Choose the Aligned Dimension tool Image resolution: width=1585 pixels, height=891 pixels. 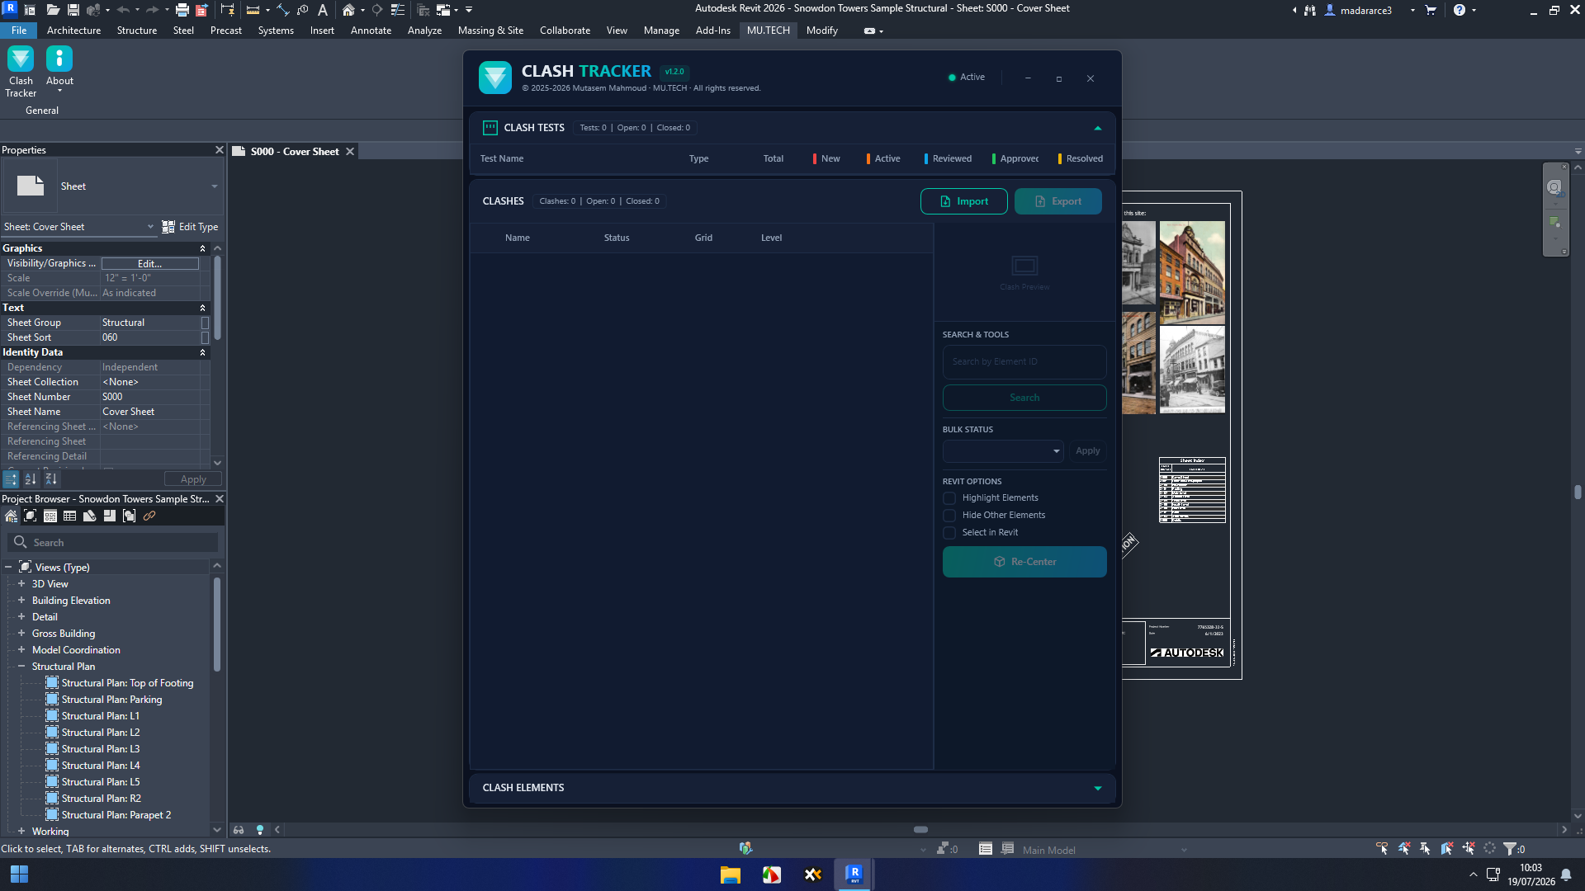point(283,10)
